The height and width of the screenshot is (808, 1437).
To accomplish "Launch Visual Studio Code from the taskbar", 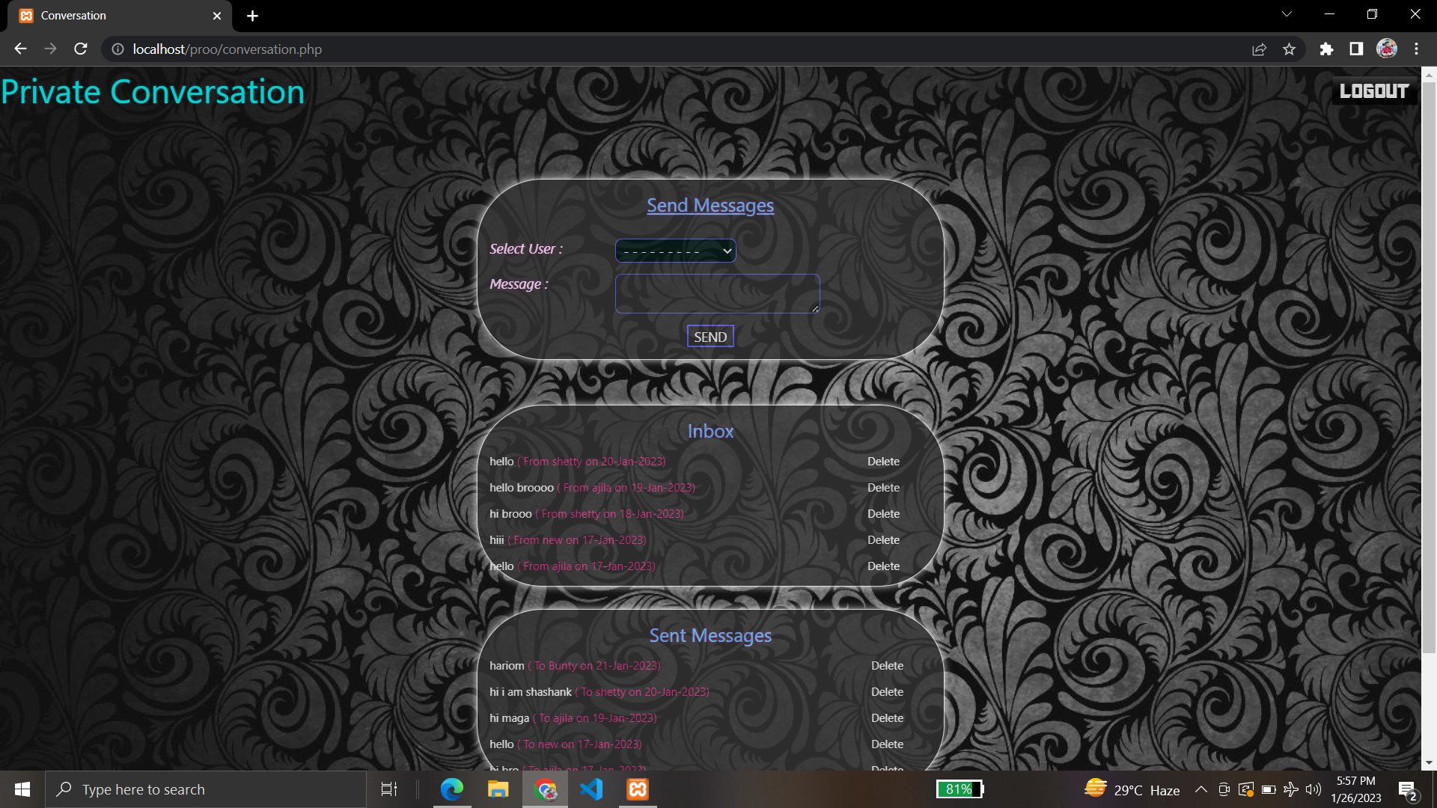I will (x=591, y=789).
